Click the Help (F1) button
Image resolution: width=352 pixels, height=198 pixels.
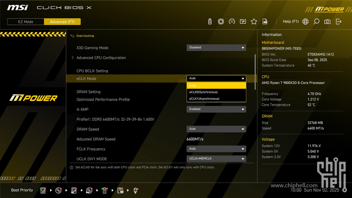[290, 22]
